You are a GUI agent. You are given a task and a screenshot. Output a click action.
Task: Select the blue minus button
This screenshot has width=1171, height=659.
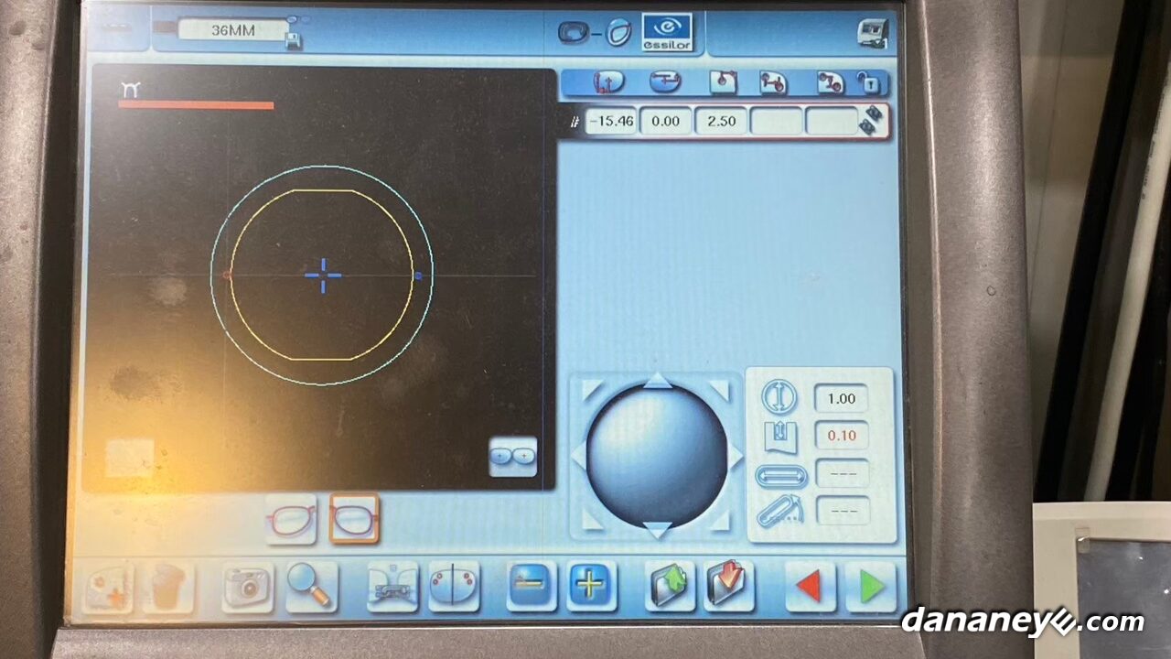(532, 586)
